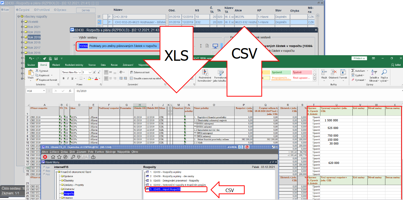Open the font size 9 dropdown
The height and width of the screenshot is (200, 403).
tap(91, 72)
